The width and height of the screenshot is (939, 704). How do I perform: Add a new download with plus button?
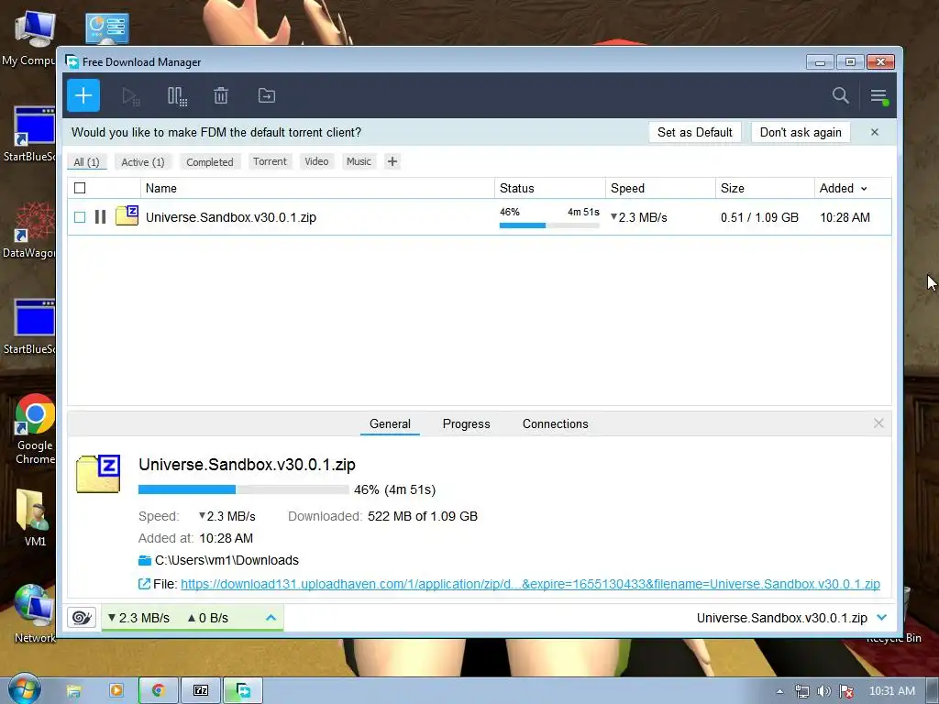click(x=83, y=95)
